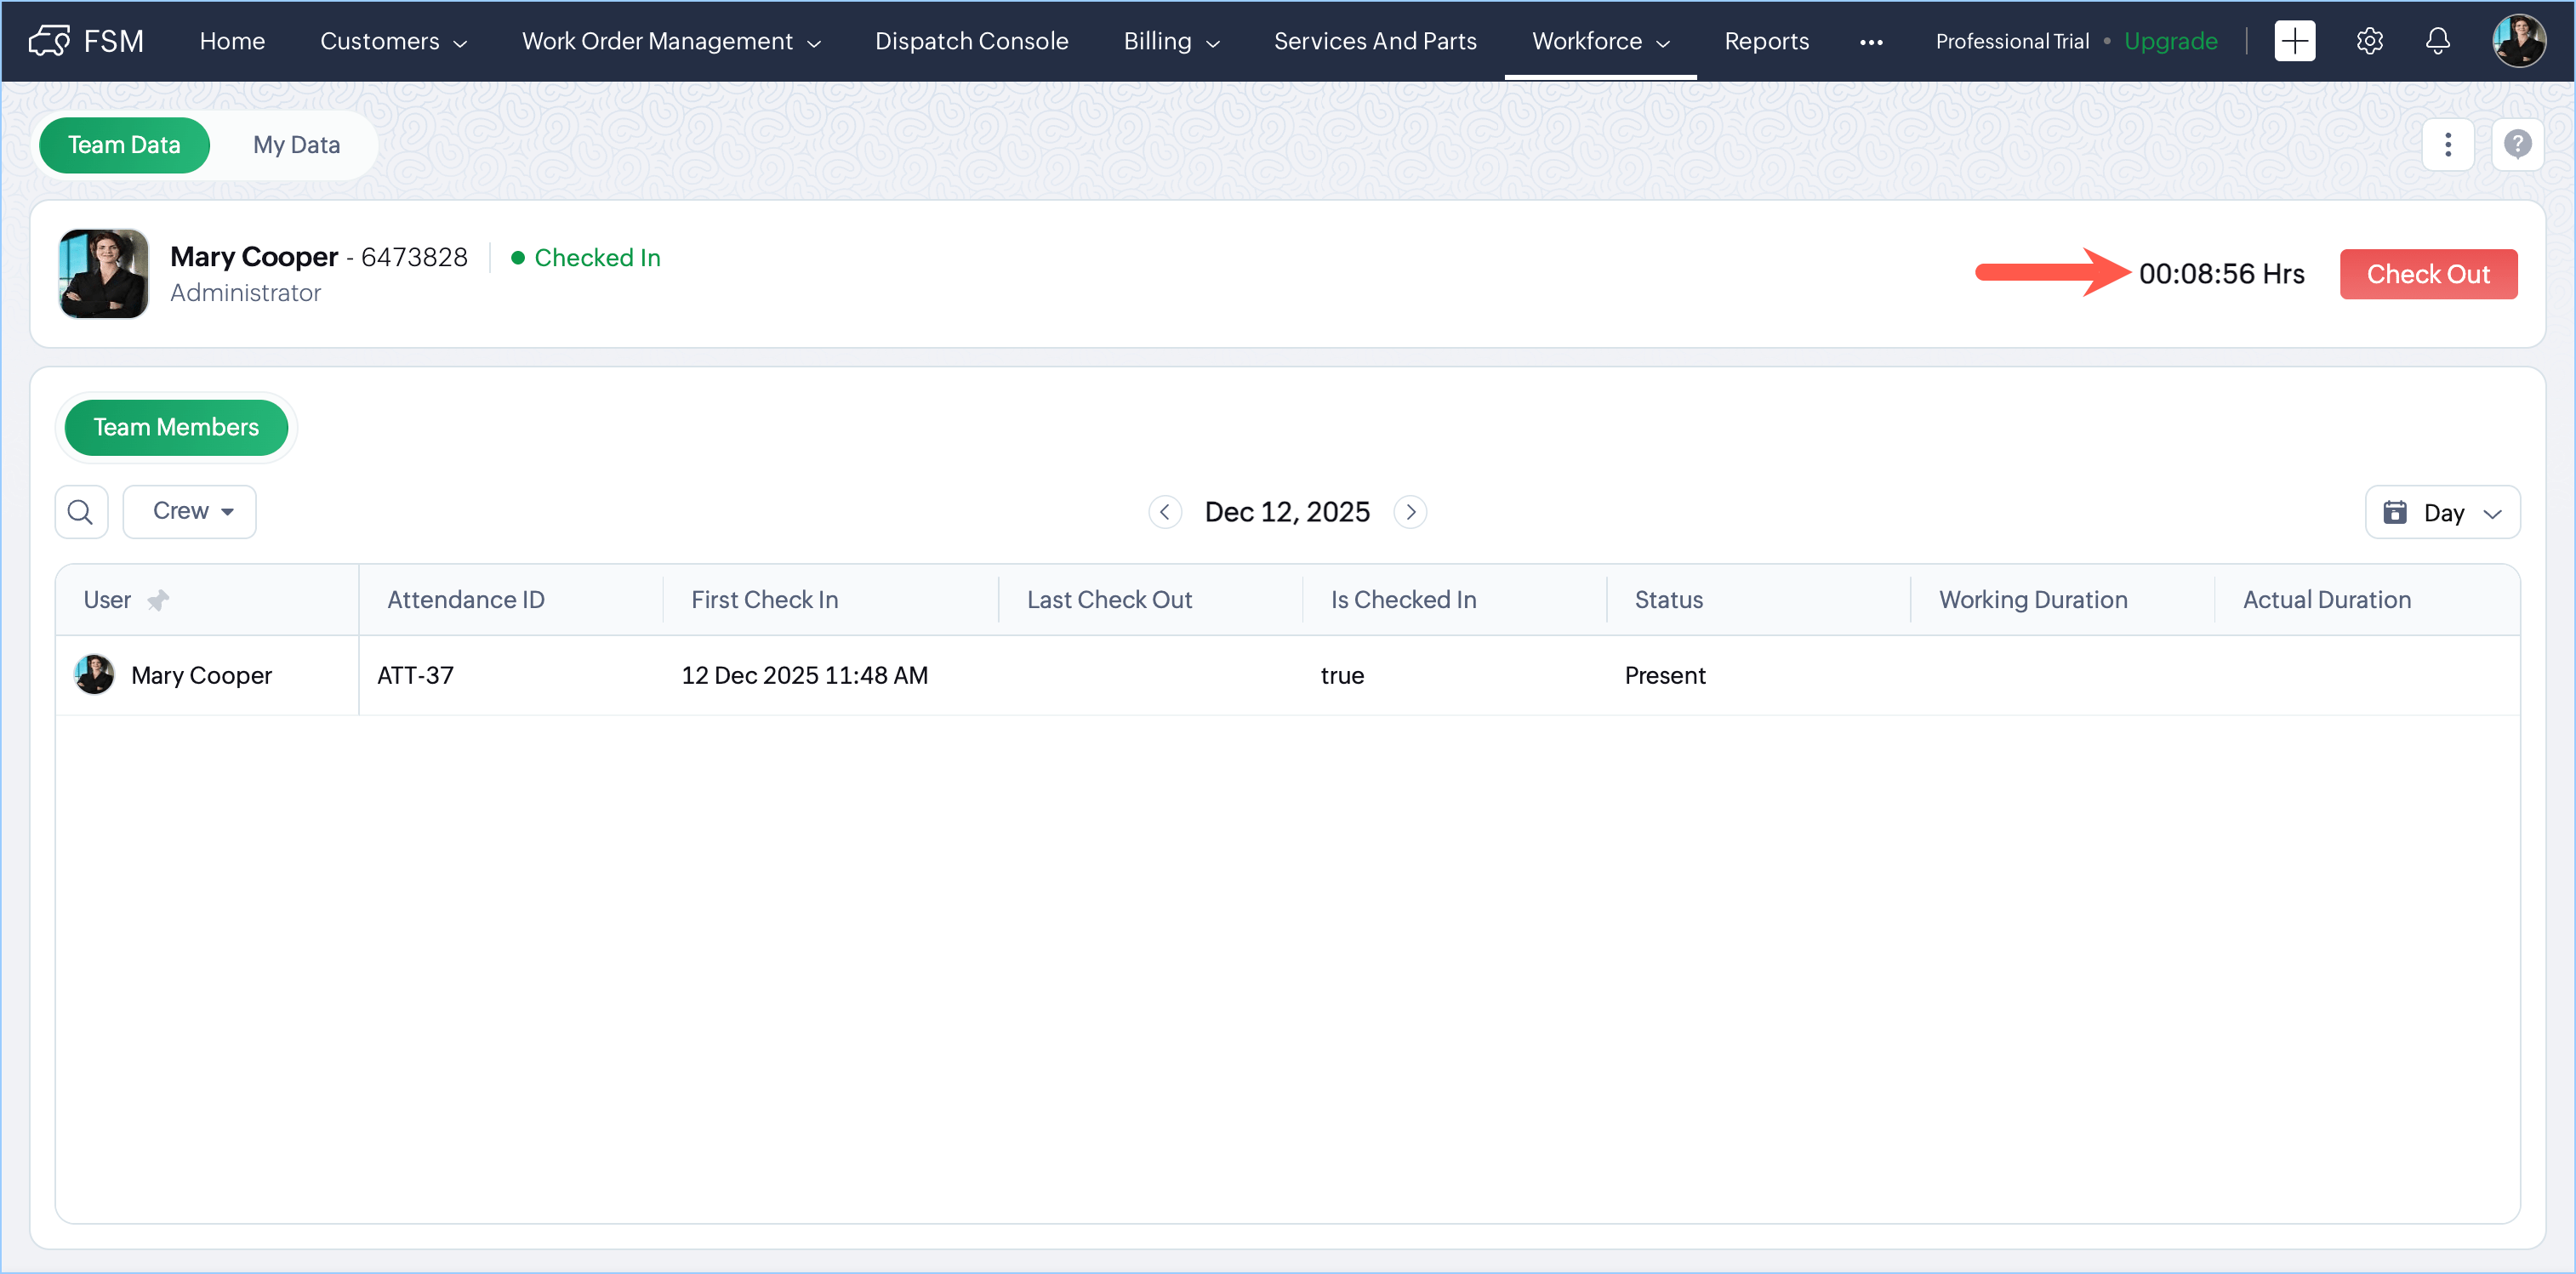The image size is (2576, 1274).
Task: Open user profile avatar in top bar
Action: pyautogui.click(x=2518, y=41)
